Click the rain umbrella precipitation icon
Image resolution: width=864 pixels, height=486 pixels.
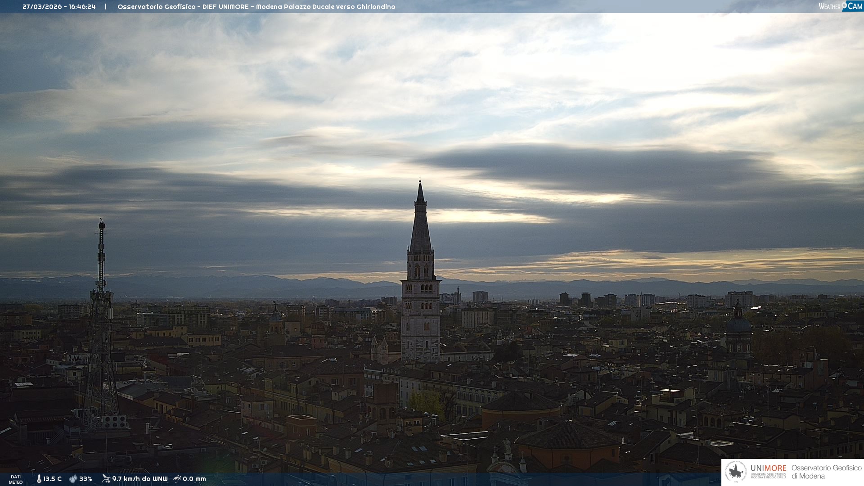click(177, 479)
